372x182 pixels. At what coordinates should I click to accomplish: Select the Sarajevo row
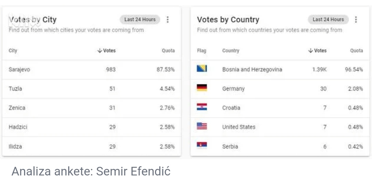click(92, 70)
